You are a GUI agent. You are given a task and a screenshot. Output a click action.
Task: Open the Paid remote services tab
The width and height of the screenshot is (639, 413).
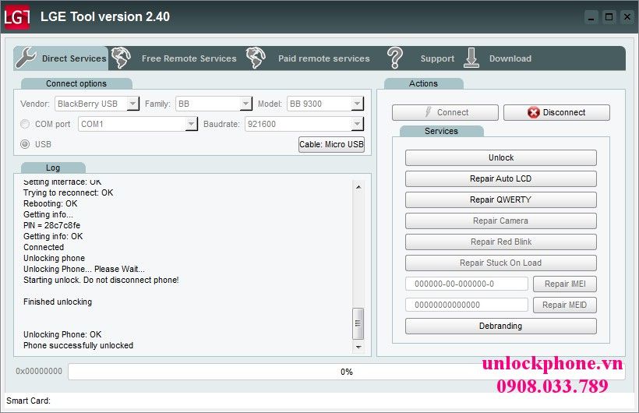click(323, 58)
